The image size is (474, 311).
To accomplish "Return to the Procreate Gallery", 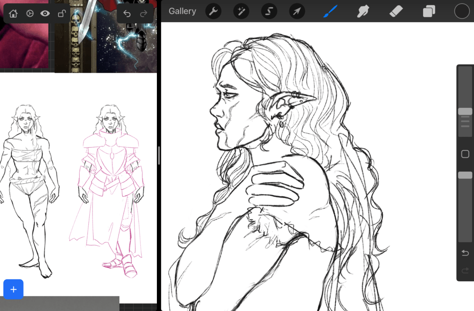I will 182,11.
